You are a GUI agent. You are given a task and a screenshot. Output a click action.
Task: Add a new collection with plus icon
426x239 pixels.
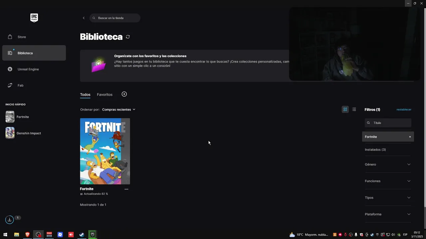click(124, 94)
